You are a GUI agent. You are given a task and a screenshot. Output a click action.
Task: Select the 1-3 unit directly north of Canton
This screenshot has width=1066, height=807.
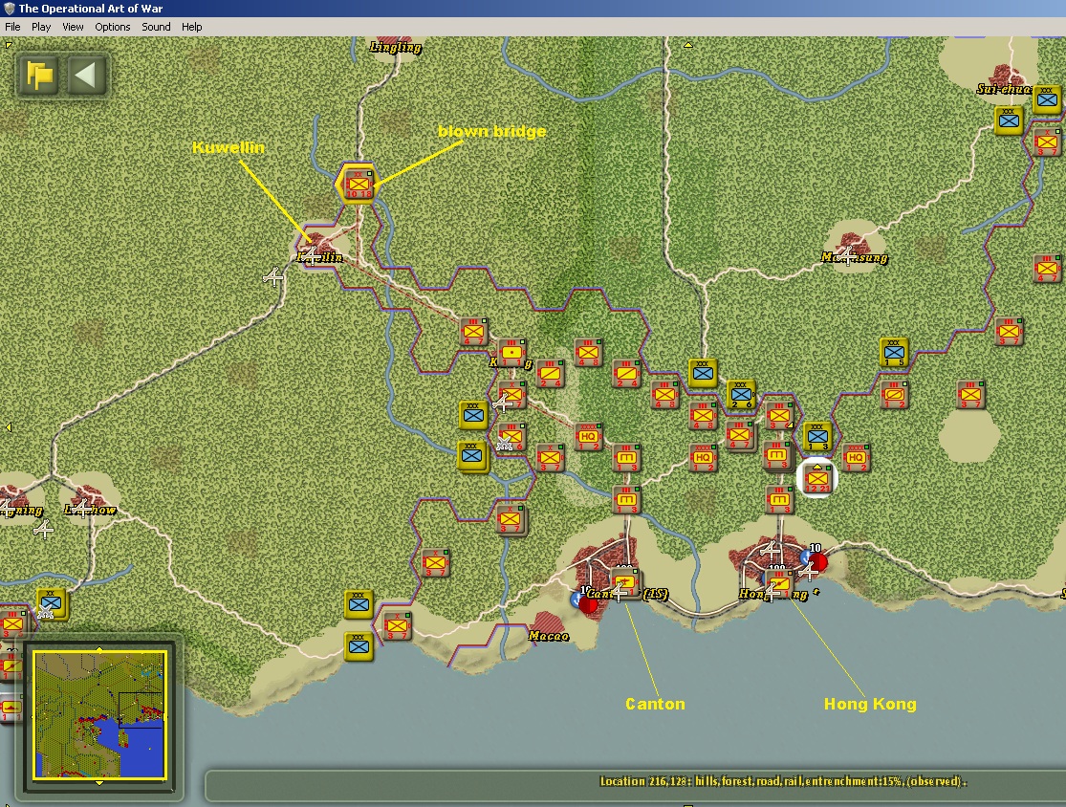(x=625, y=499)
